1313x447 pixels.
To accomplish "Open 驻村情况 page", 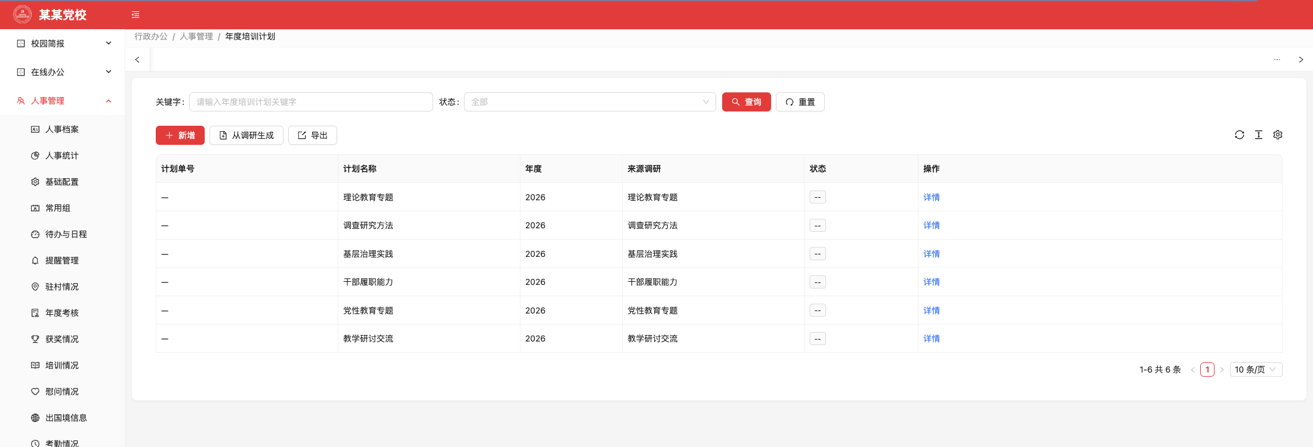I will [62, 287].
